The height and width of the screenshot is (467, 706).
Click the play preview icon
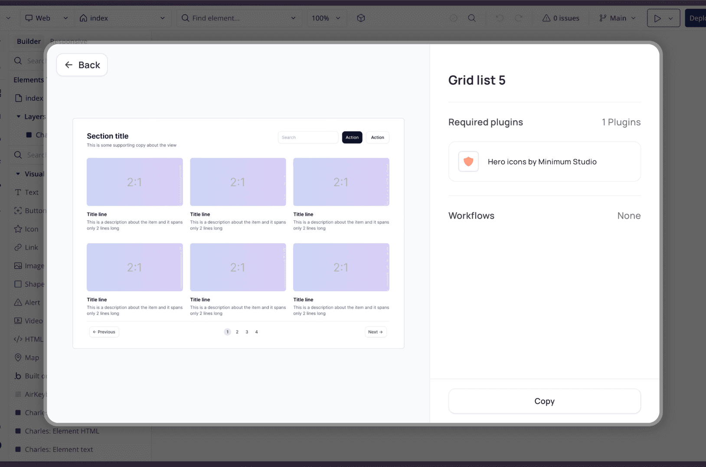[657, 18]
